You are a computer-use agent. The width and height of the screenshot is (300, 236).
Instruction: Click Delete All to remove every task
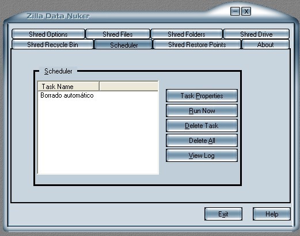(x=202, y=140)
